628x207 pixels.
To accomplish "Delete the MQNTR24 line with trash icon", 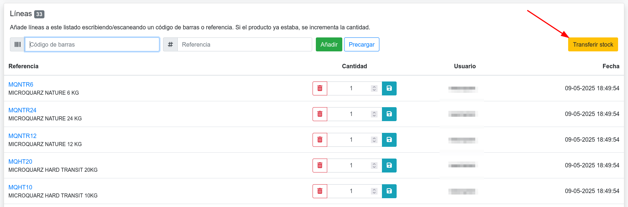I will point(320,114).
